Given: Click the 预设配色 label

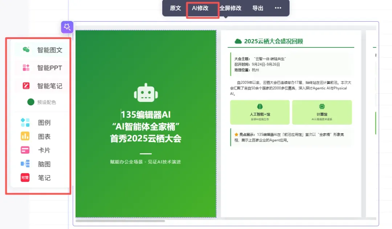Looking at the screenshot, I should pos(46,102).
